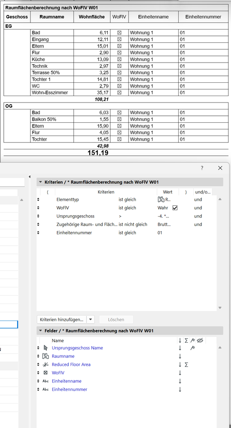The image size is (231, 428).
Task: Toggle the sum icon for Reduced Floor Area
Action: (x=186, y=365)
